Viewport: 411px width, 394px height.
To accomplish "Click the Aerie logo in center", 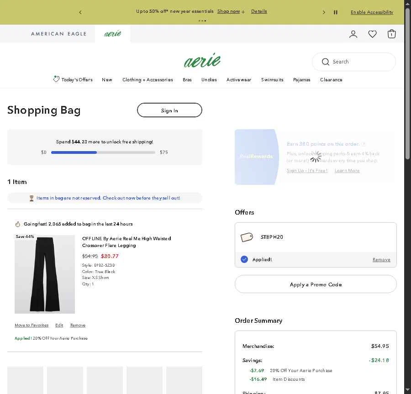I will click(x=202, y=60).
